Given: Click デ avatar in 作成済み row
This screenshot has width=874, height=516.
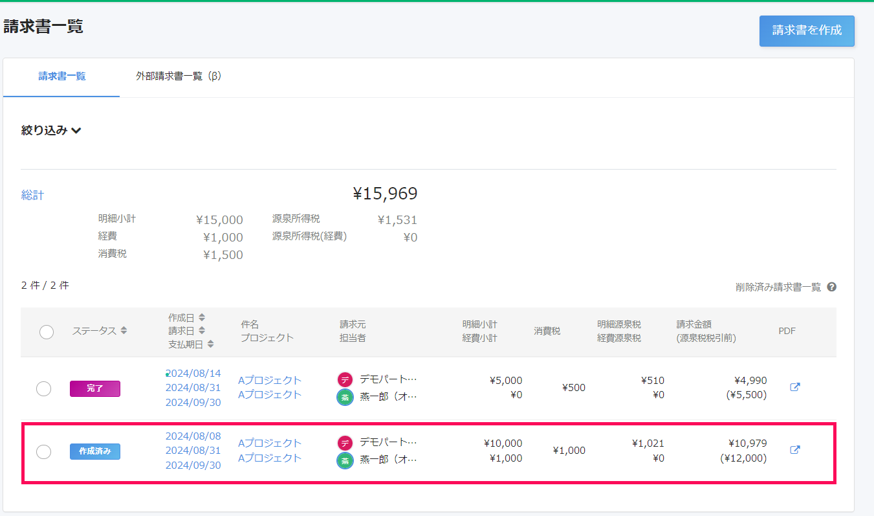Looking at the screenshot, I should point(345,443).
